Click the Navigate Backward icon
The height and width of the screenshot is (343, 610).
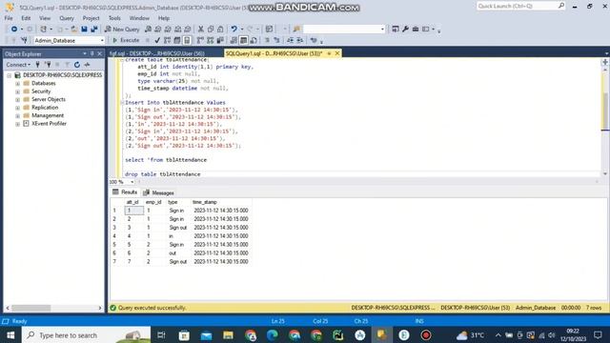[x=14, y=30]
